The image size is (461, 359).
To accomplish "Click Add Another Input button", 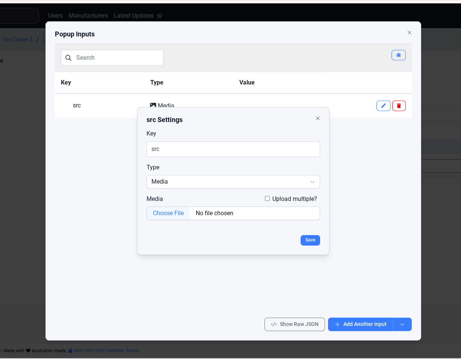I will tap(360, 324).
